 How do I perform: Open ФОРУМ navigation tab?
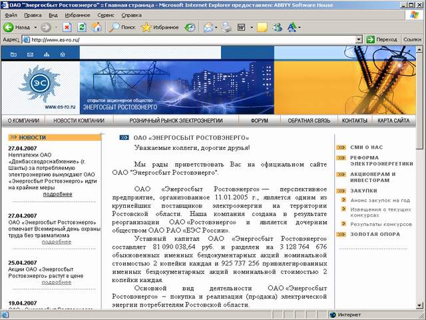(x=260, y=121)
